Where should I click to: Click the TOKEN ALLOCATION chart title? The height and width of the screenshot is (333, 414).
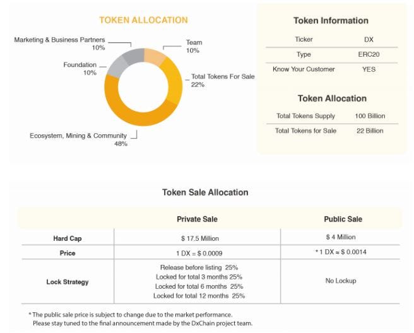pyautogui.click(x=143, y=20)
